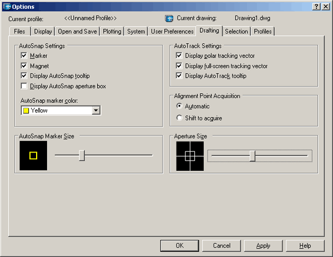Image resolution: width=333 pixels, height=257 pixels.
Task: Open the User Preferences tab
Action: (x=172, y=32)
